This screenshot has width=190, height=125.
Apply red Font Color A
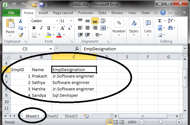(x=59, y=35)
